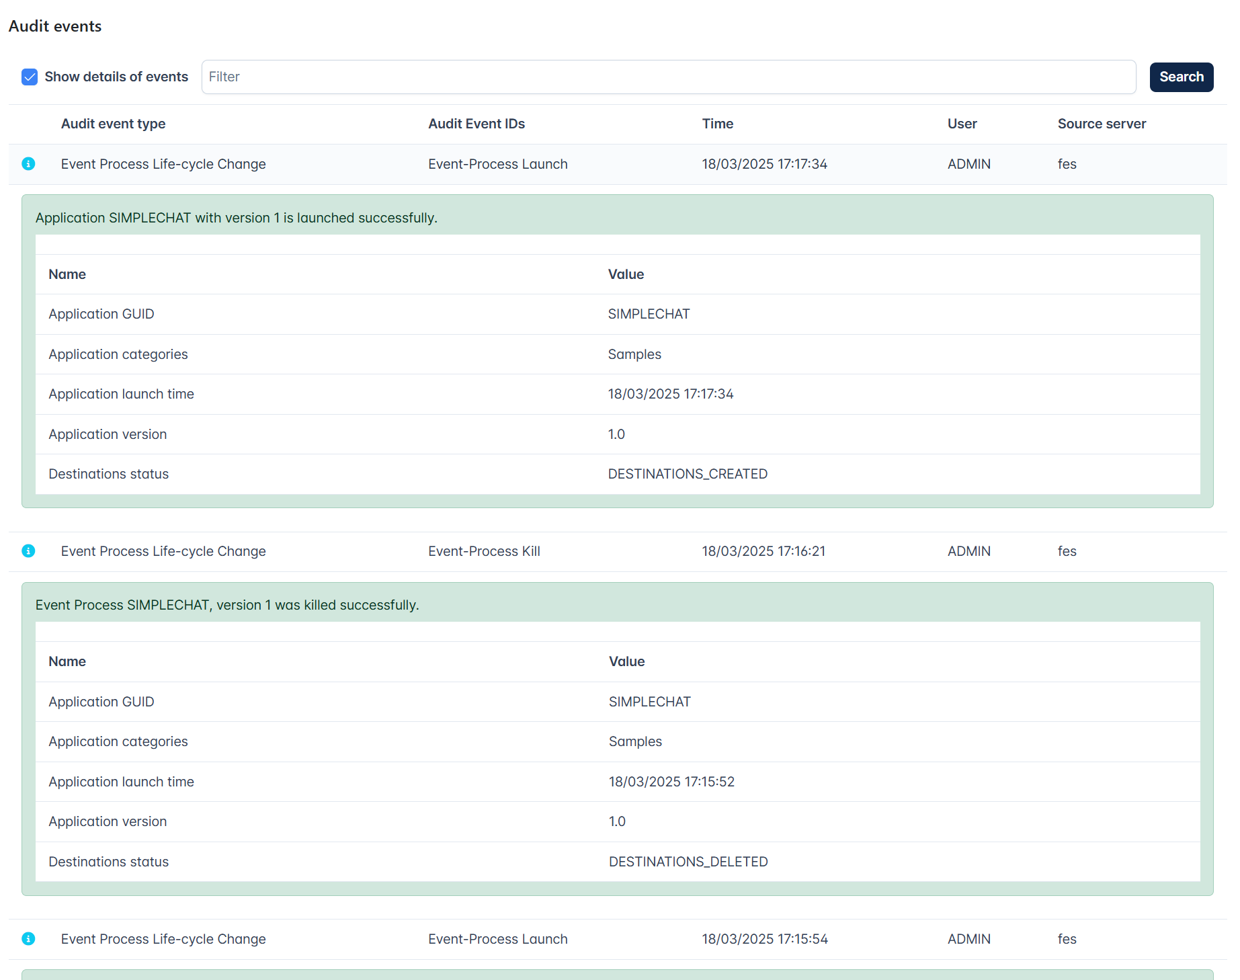Click timestamp 18/03/2025 17:17:34 in Time column

click(764, 164)
